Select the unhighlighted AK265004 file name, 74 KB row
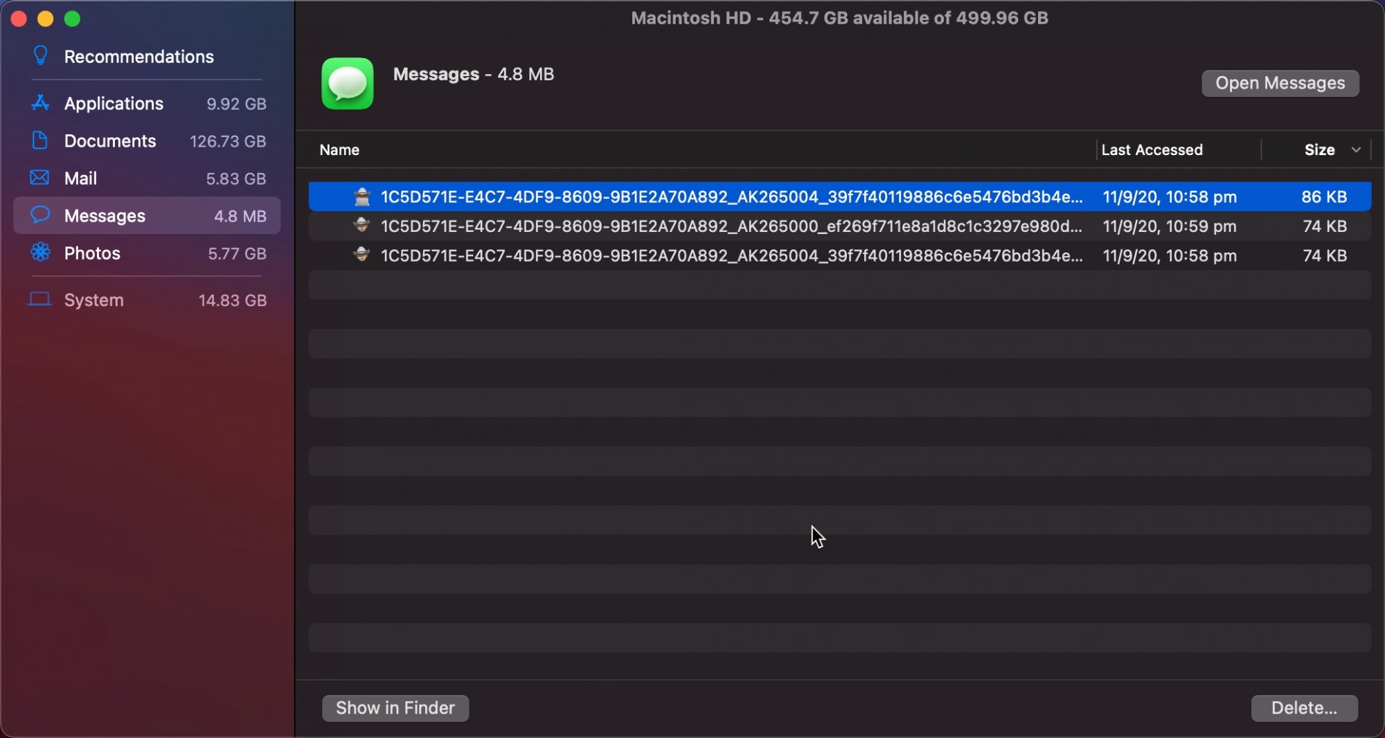Screen dimensions: 1385x738 [731, 255]
